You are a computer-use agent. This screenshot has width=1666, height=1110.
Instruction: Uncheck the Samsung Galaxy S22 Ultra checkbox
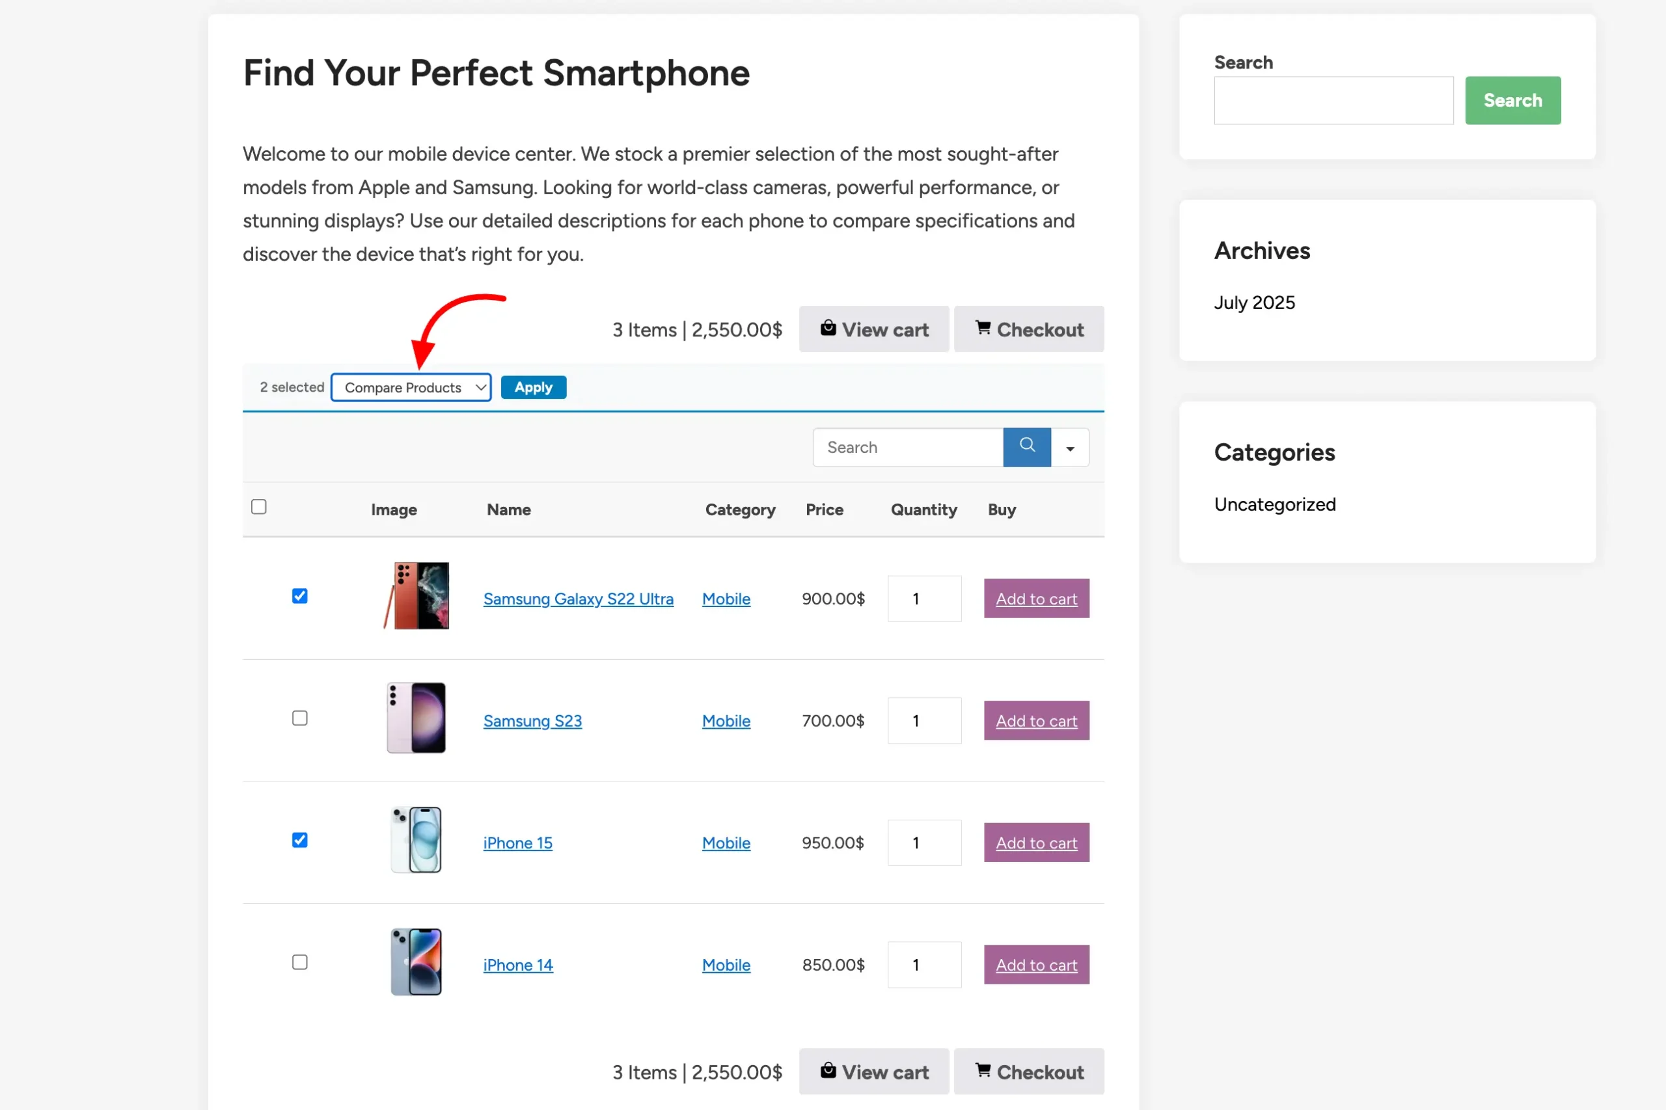tap(299, 596)
